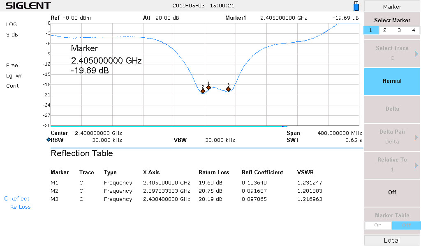Turn Marker Table On
This screenshot has width=421, height=246.
tap(378, 225)
